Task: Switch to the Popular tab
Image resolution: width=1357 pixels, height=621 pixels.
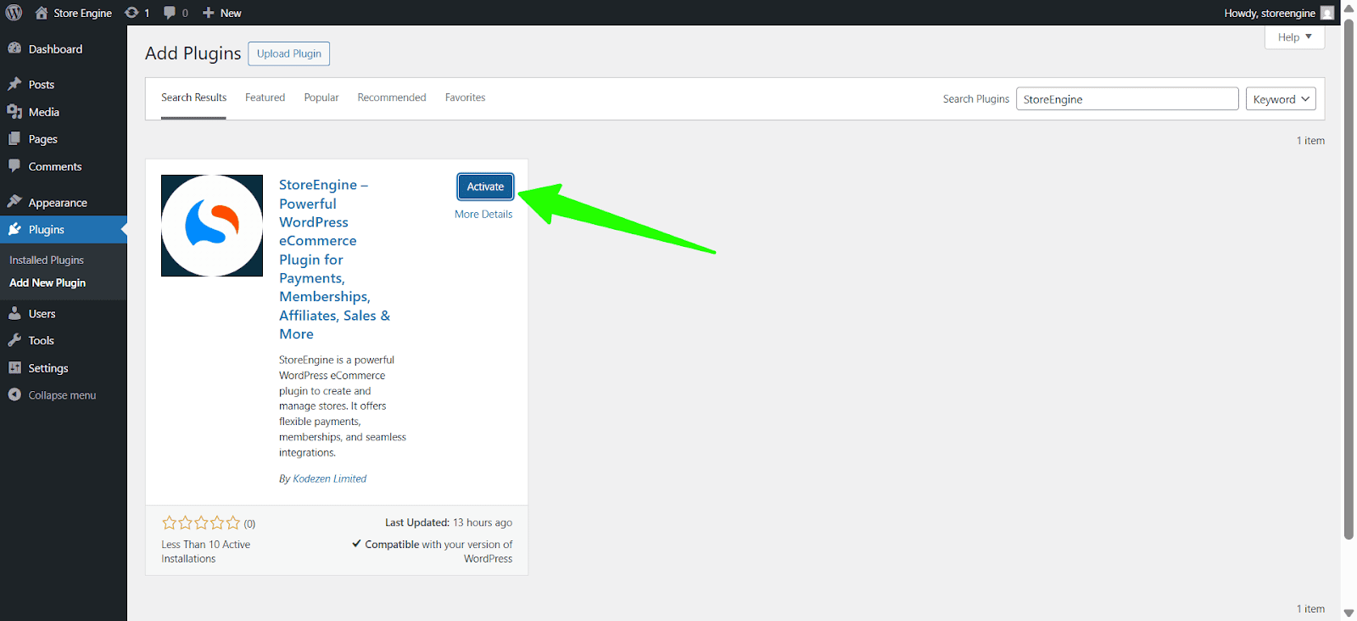Action: coord(321,98)
